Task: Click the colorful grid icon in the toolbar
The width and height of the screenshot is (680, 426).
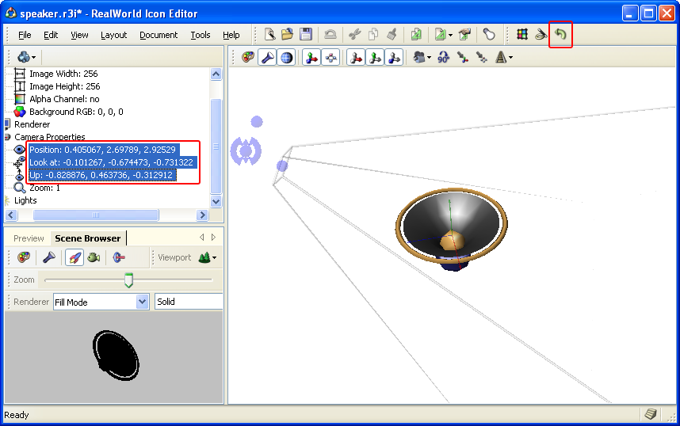Action: tap(522, 34)
